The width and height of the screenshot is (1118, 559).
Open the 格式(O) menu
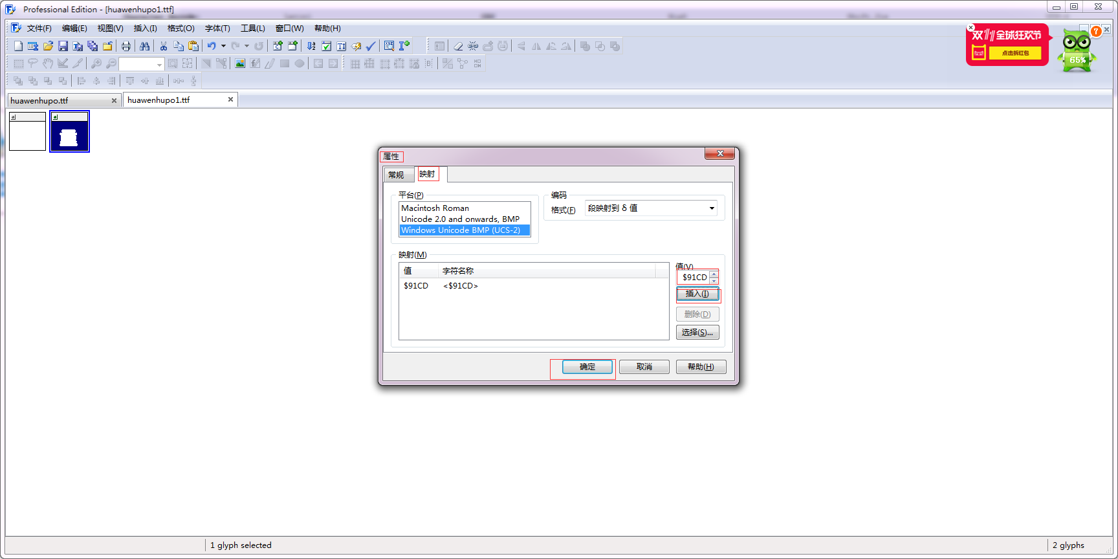[181, 28]
